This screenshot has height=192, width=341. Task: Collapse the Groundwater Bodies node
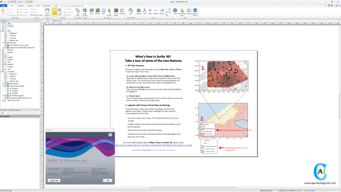3,86
